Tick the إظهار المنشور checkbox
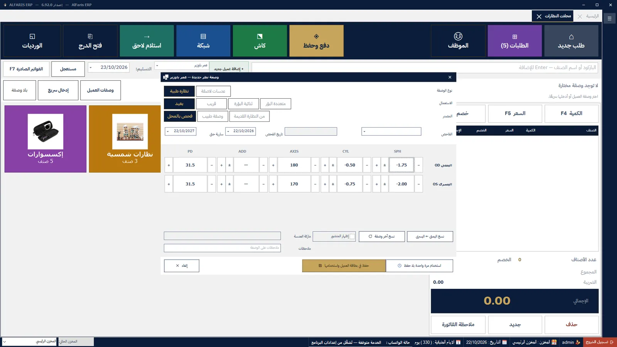The width and height of the screenshot is (617, 347). 352,237
